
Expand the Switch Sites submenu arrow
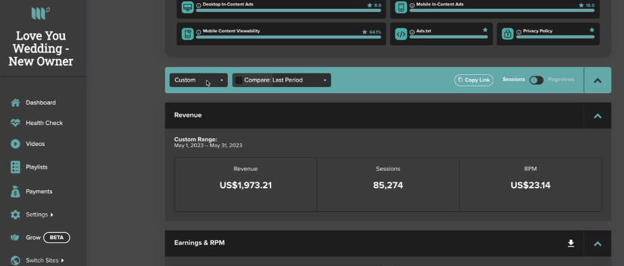tap(62, 261)
